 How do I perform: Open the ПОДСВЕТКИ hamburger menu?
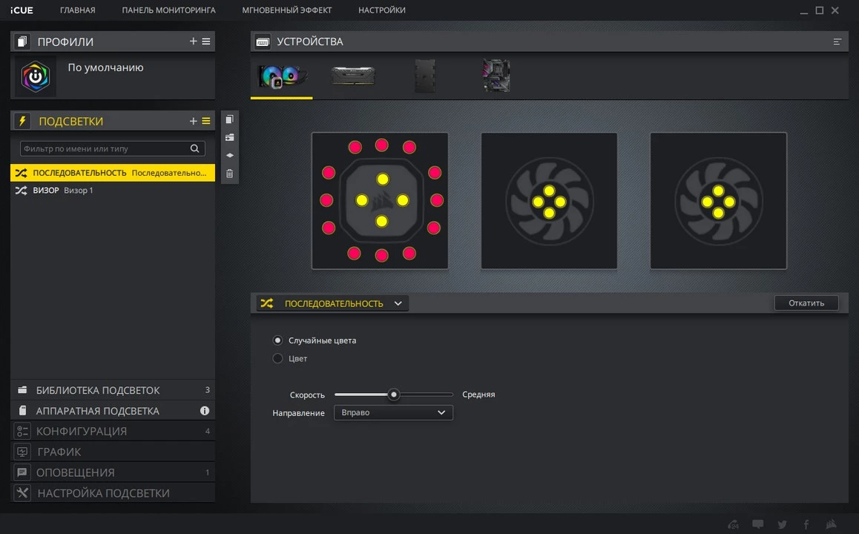click(x=206, y=121)
